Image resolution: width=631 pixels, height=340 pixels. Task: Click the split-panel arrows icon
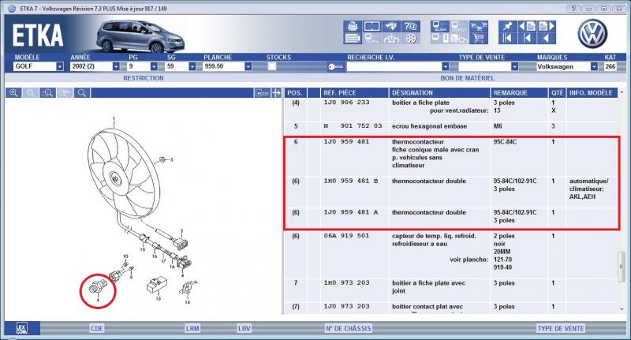point(277,93)
